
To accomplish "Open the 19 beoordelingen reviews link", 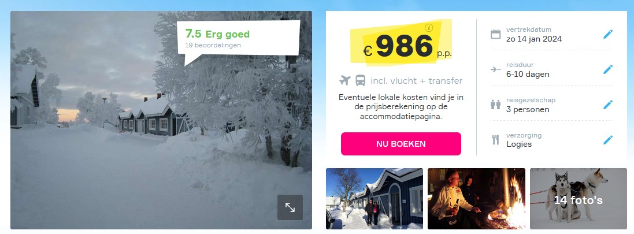I will coord(213,45).
